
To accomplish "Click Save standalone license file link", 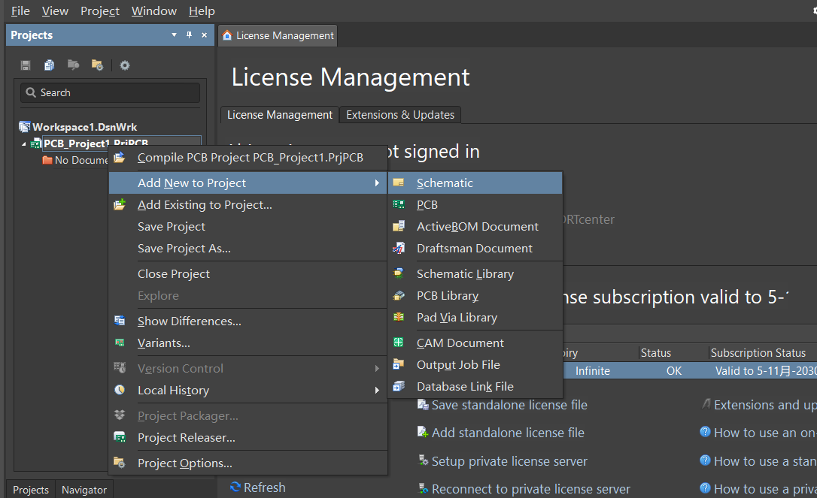I will [x=509, y=405].
